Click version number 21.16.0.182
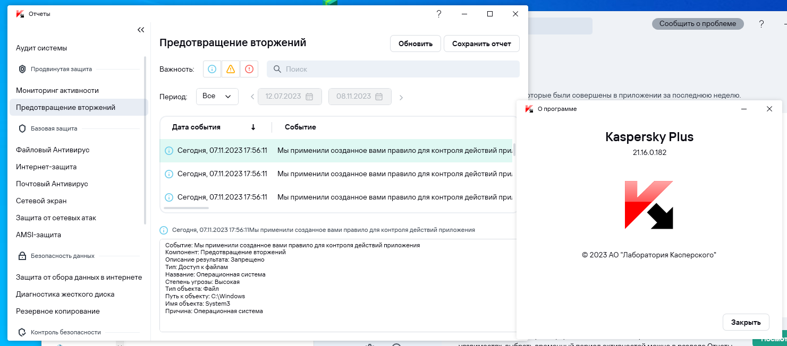 pyautogui.click(x=649, y=153)
